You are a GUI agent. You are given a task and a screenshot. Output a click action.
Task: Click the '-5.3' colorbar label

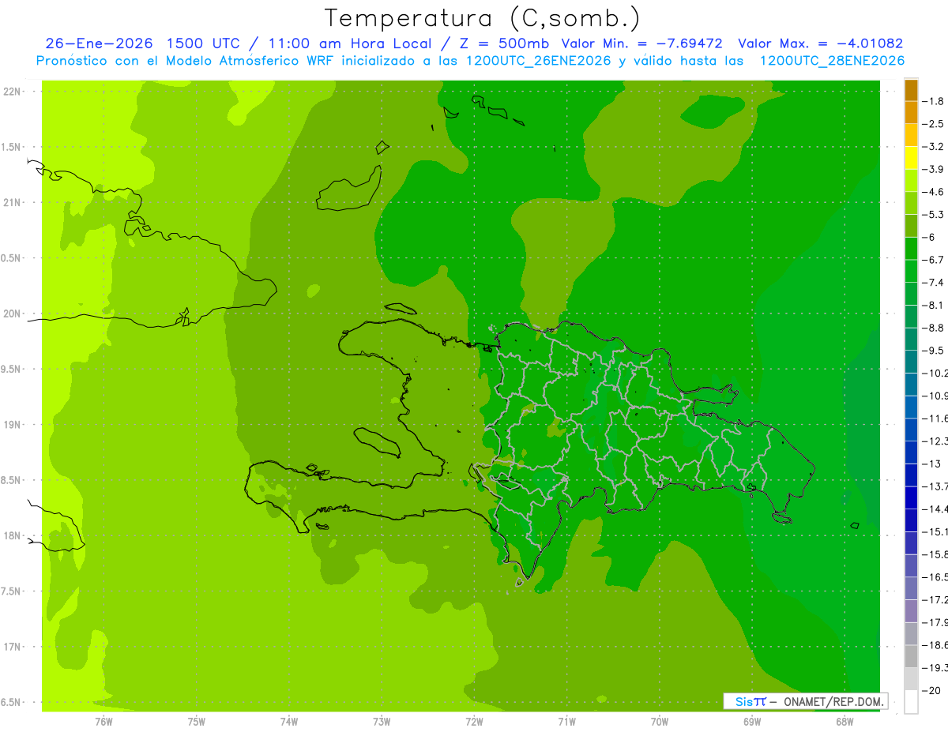tap(933, 215)
